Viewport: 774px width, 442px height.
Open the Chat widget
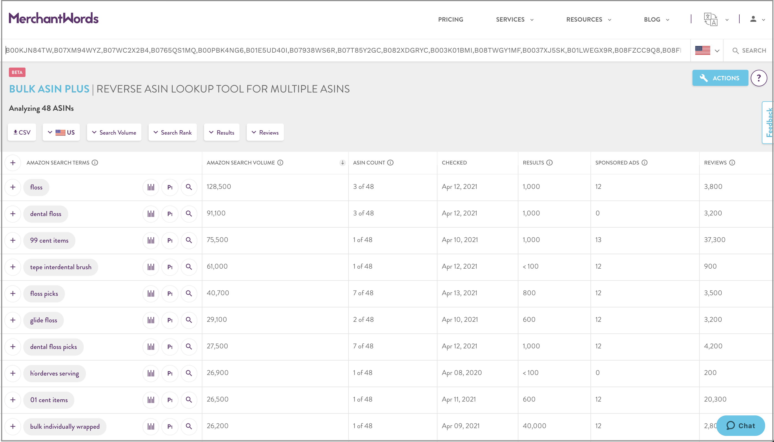click(x=740, y=426)
